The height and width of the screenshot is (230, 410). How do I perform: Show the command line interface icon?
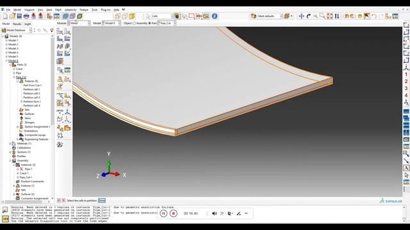[5, 218]
